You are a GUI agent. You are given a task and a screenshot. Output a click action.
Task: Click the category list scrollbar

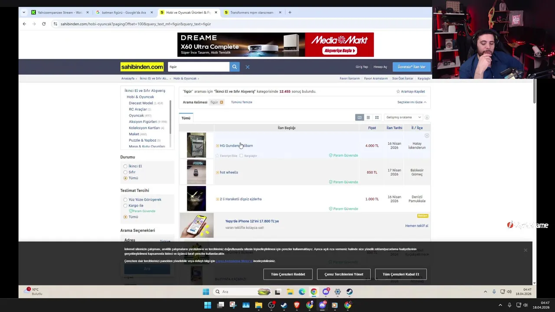pos(170,117)
